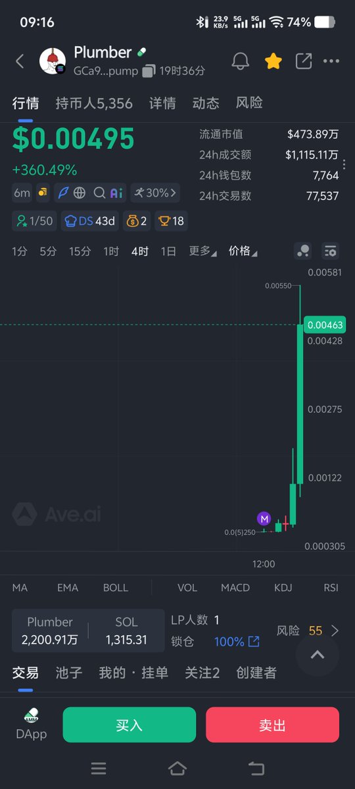Toggle the MA indicator
The image size is (355, 789).
pos(20,588)
